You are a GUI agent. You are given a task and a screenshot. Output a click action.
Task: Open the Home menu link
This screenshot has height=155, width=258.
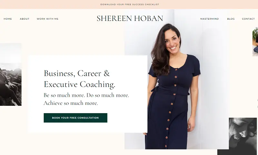[x=8, y=19]
